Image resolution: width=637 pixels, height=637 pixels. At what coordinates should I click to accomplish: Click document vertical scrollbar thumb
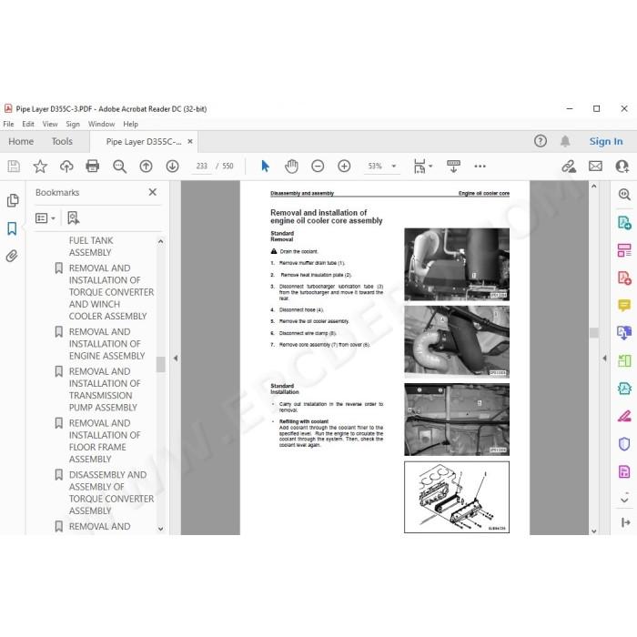click(593, 332)
